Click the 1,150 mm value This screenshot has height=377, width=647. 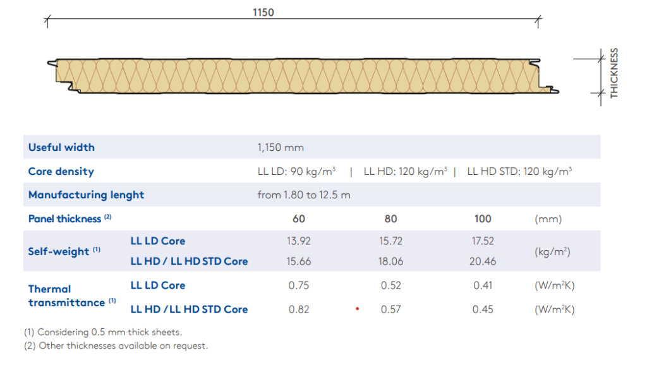(x=281, y=148)
